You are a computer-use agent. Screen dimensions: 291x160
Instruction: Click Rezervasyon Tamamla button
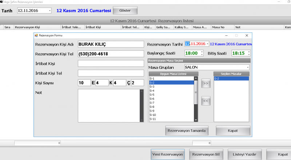pyautogui.click(x=187, y=130)
